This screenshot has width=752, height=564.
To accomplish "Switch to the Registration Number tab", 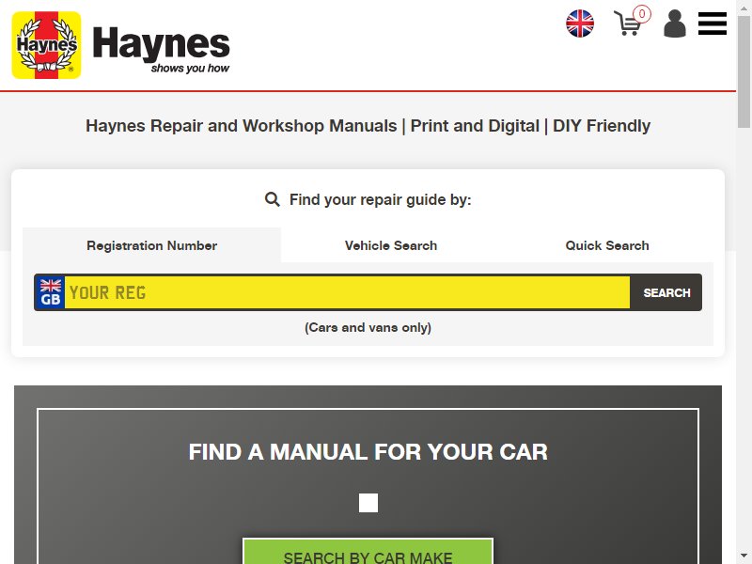I will (151, 245).
